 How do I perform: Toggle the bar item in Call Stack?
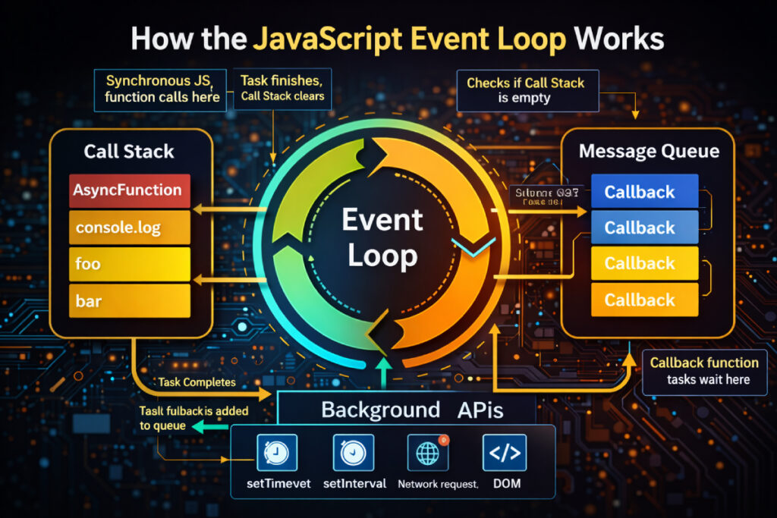129,300
